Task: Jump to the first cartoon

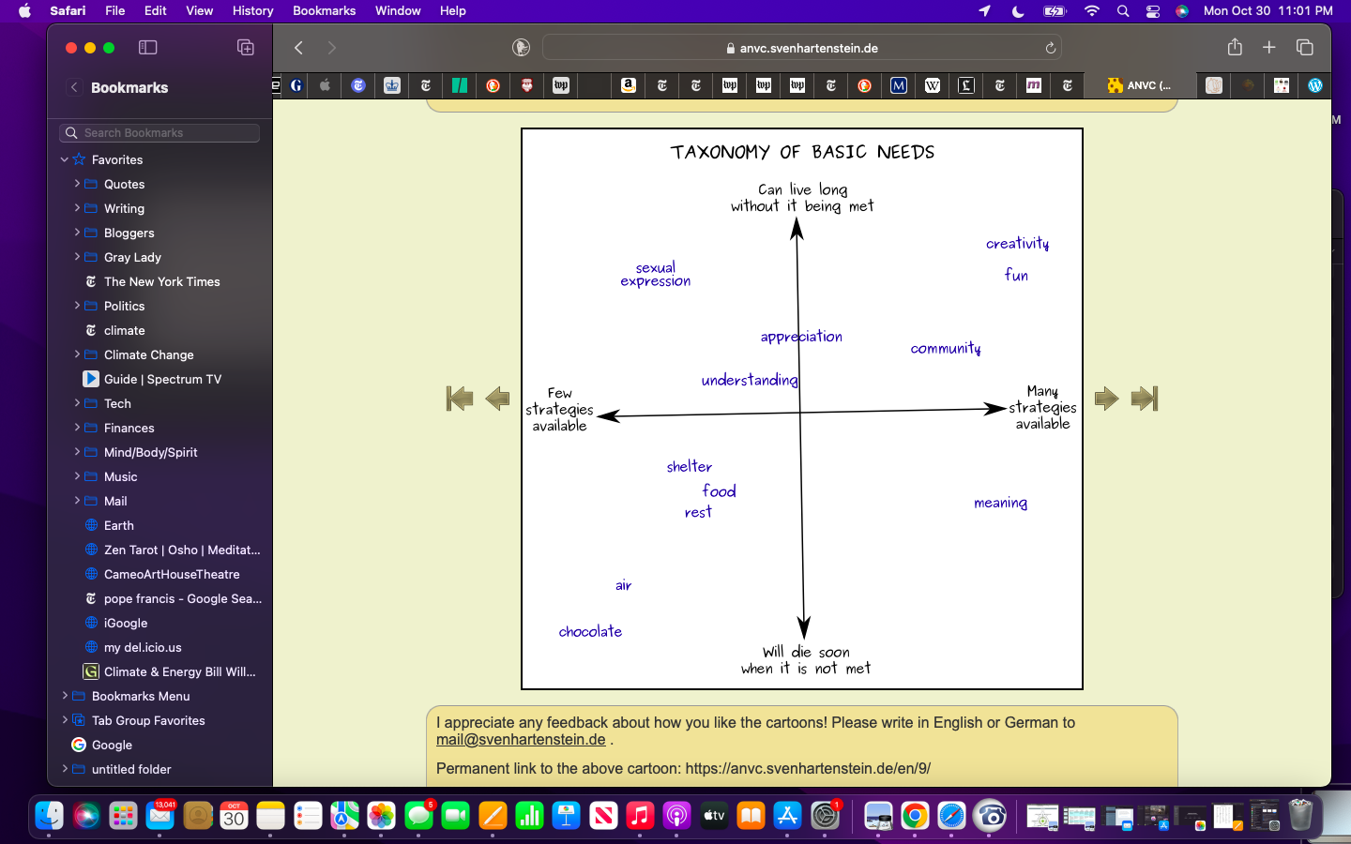Action: pyautogui.click(x=460, y=399)
